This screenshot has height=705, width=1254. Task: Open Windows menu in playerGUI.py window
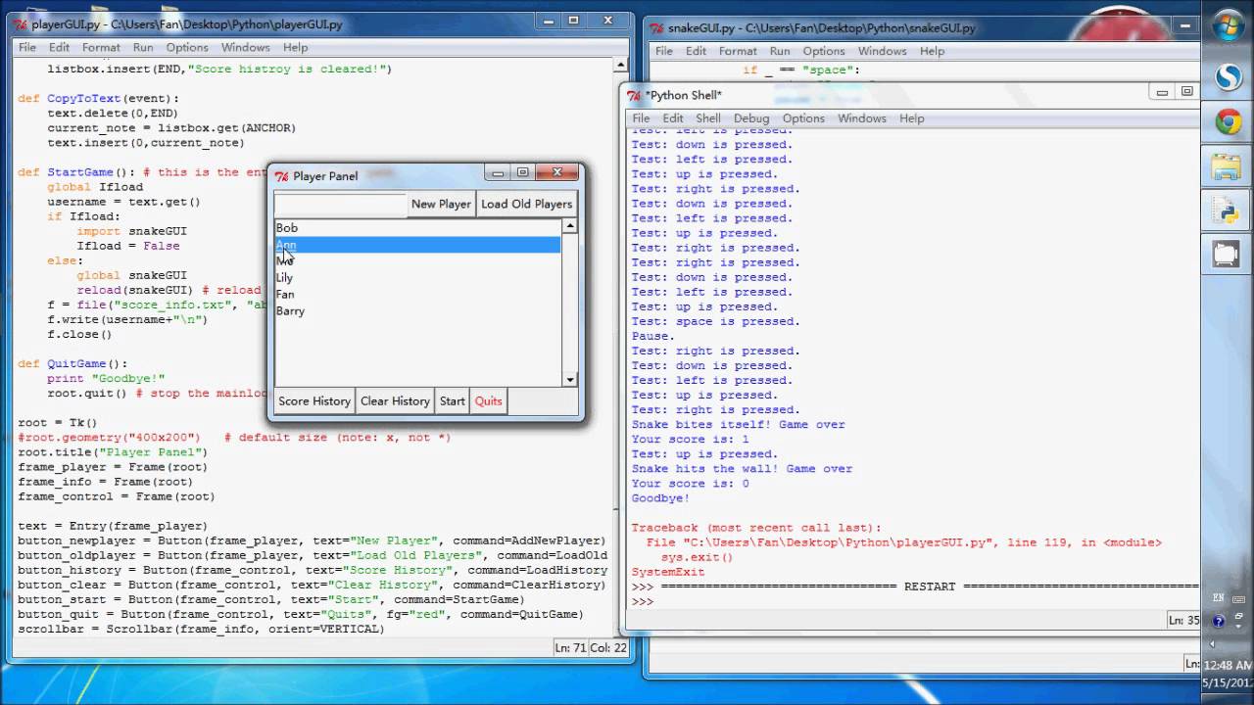[245, 47]
